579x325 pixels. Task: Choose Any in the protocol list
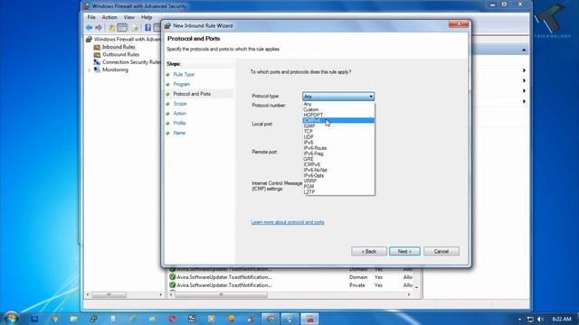pyautogui.click(x=338, y=104)
